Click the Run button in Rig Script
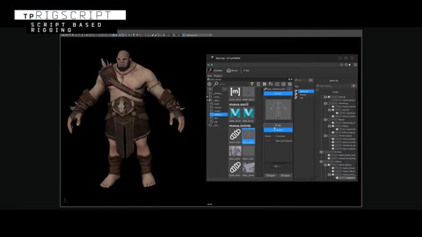Screen dimensions: 422x237 coord(246,70)
